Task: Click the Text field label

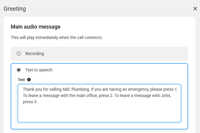Action: pyautogui.click(x=21, y=80)
